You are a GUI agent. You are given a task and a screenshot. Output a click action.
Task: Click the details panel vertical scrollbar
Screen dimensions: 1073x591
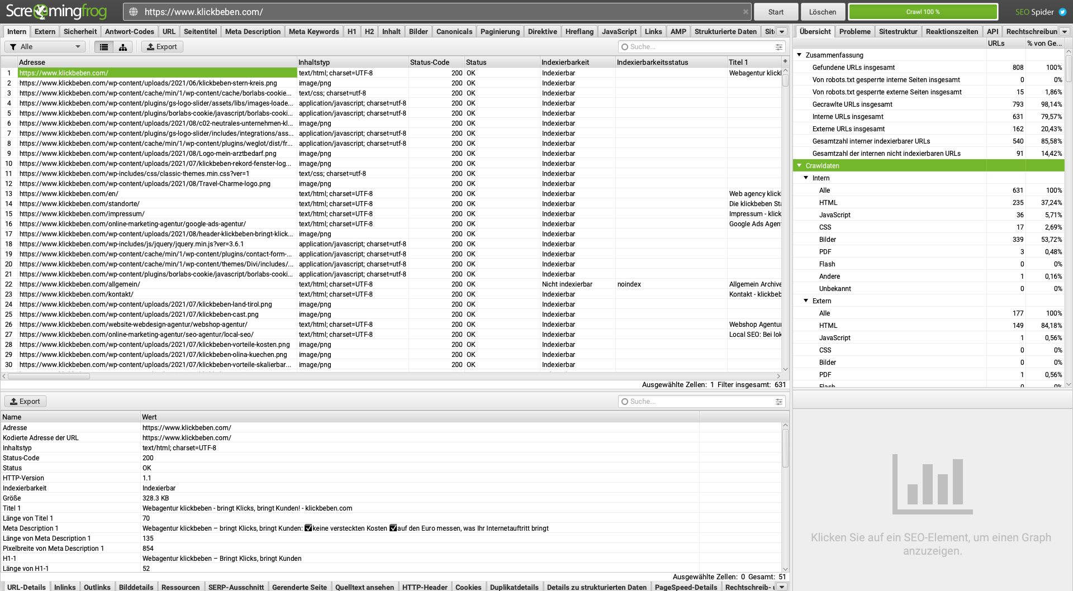click(x=785, y=449)
